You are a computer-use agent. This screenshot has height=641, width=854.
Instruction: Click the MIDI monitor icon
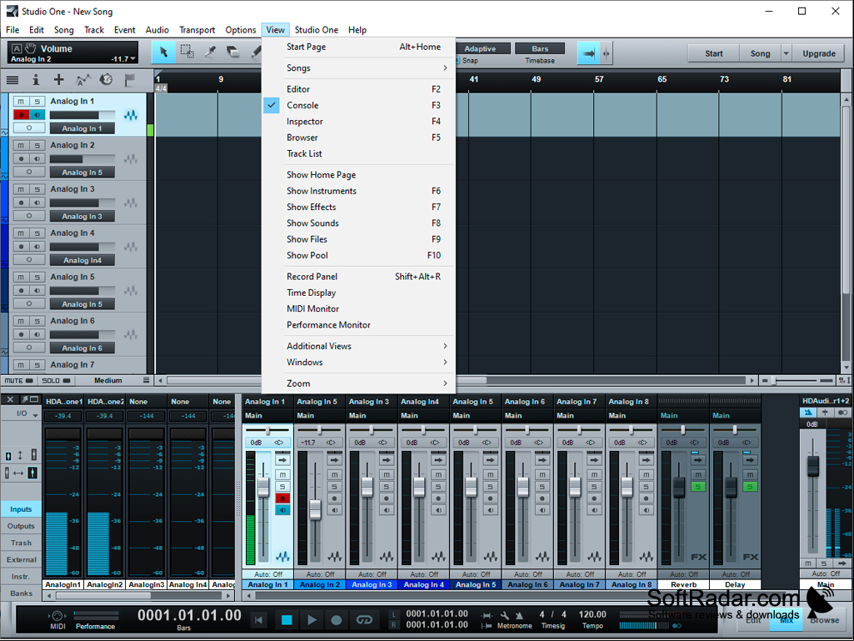coord(57,615)
